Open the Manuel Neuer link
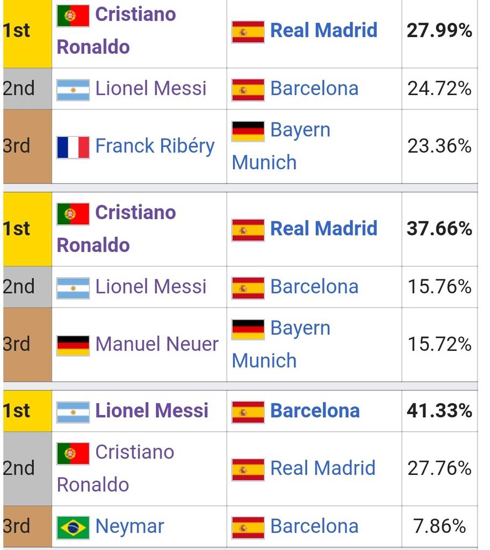Image resolution: width=490 pixels, height=550 pixels. tap(157, 344)
